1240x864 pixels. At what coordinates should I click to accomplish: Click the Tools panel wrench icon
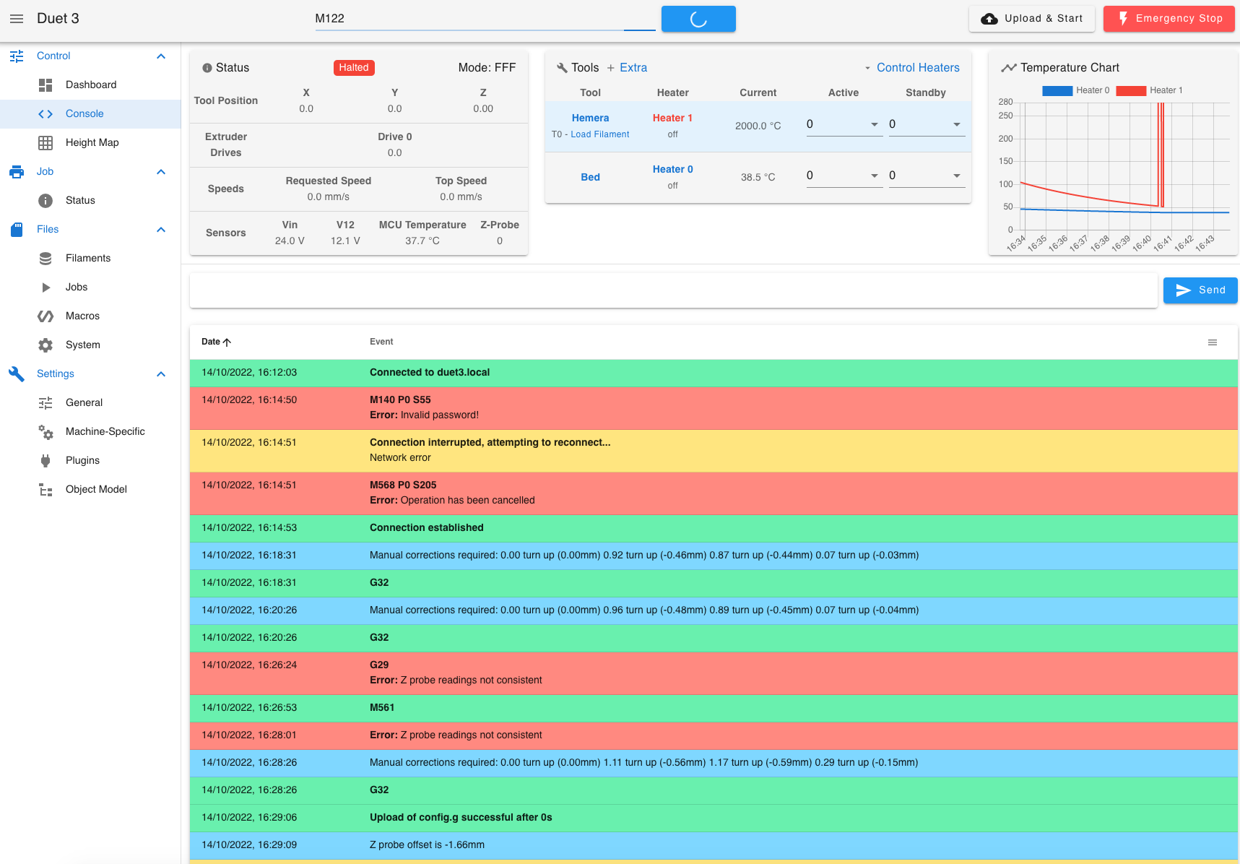point(562,68)
